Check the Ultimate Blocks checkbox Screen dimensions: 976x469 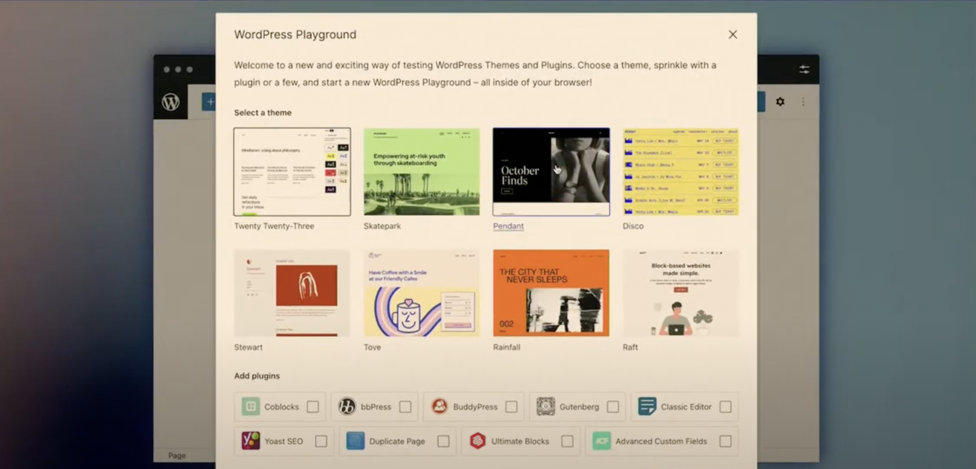click(567, 441)
